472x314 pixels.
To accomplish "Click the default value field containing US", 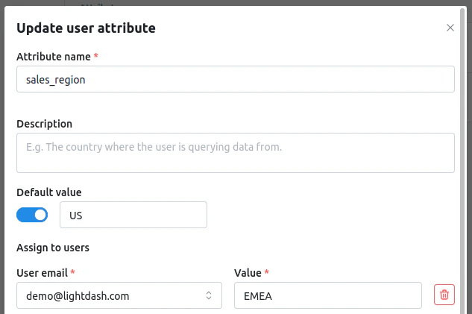I will pyautogui.click(x=133, y=216).
